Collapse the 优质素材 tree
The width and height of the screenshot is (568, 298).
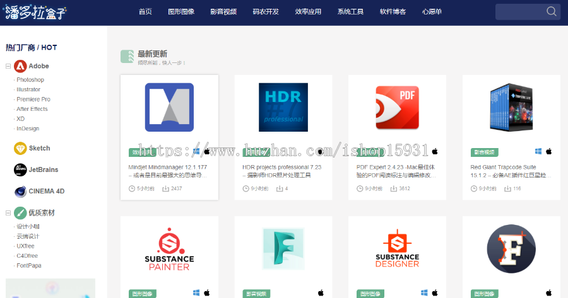click(8, 213)
